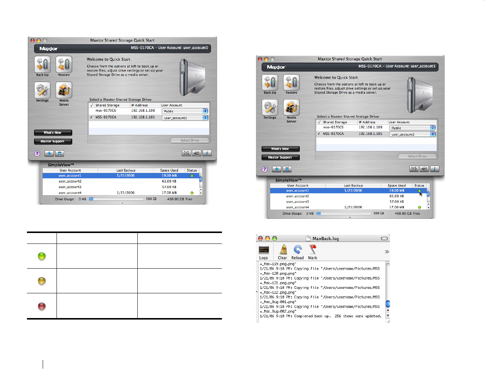Select user_account3 row in right SimpleView
485x369 pixels.
[x=348, y=202]
